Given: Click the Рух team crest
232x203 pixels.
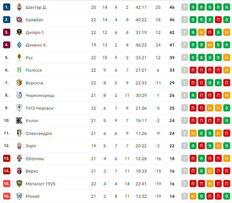Looking at the screenshot, I should (19, 58).
